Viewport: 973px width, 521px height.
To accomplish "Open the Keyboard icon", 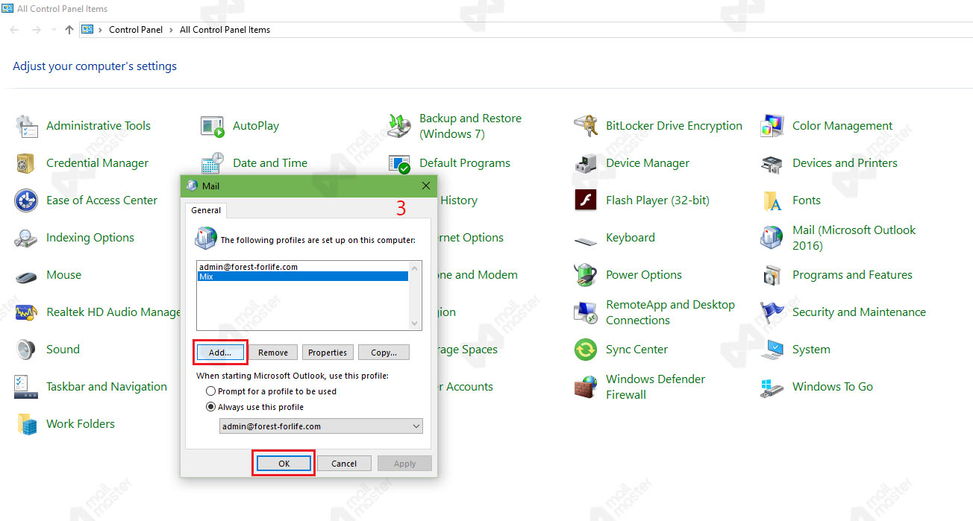I will click(x=586, y=240).
